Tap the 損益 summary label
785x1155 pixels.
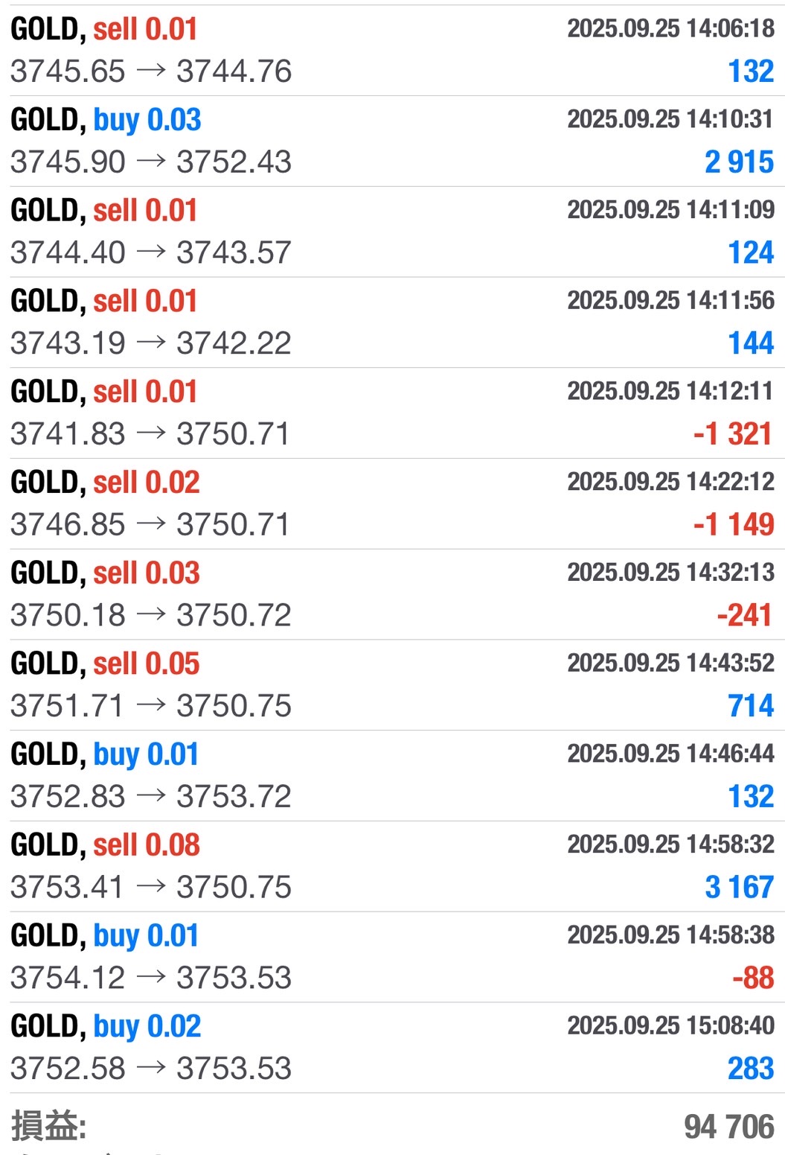coord(49,1126)
